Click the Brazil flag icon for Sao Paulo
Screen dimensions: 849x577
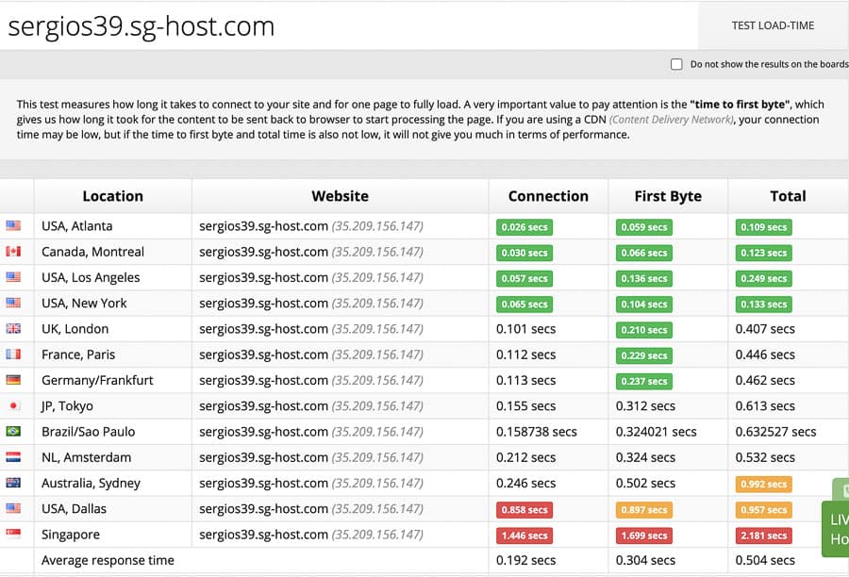click(x=13, y=432)
